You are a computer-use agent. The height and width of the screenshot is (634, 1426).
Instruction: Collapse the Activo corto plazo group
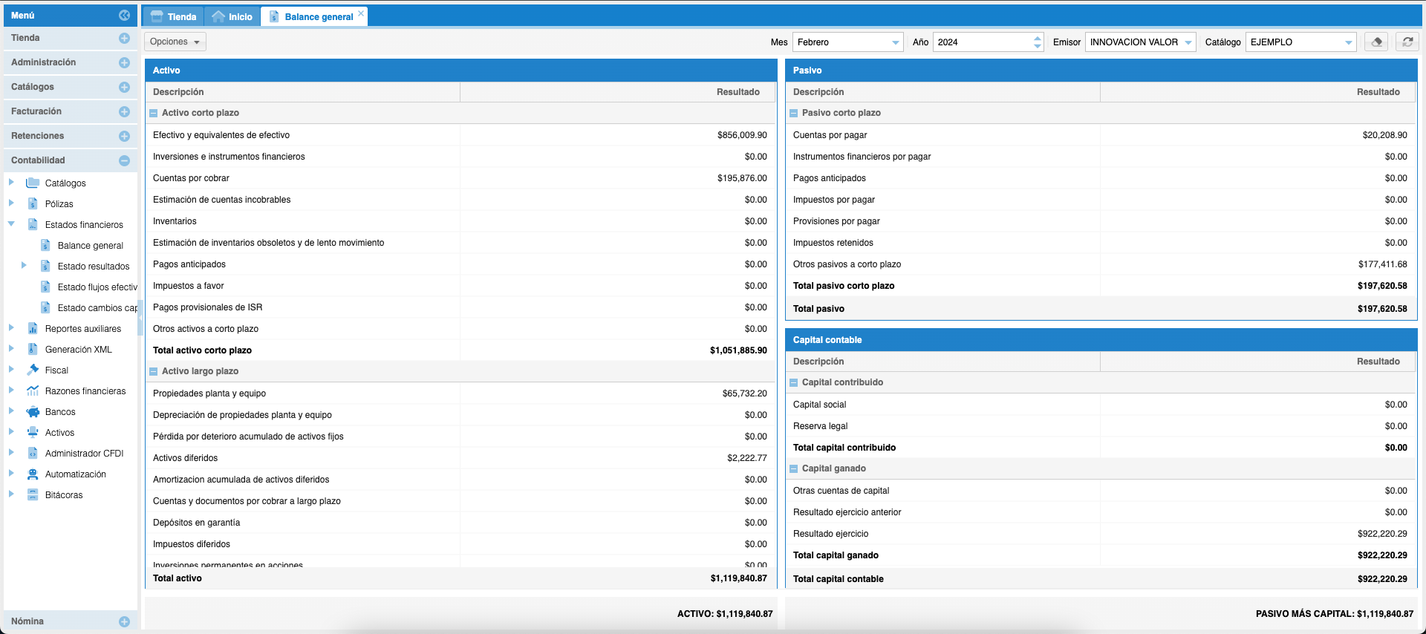click(x=154, y=114)
